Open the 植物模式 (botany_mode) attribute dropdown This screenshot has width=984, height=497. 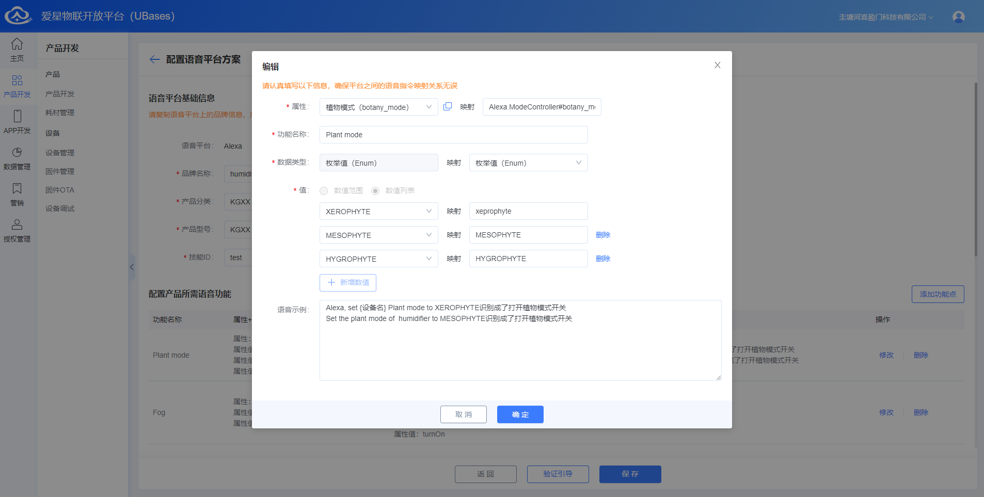coord(378,107)
